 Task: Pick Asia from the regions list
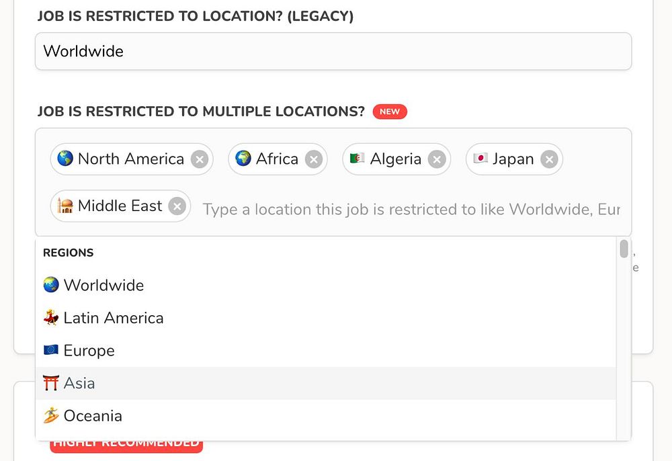(79, 383)
